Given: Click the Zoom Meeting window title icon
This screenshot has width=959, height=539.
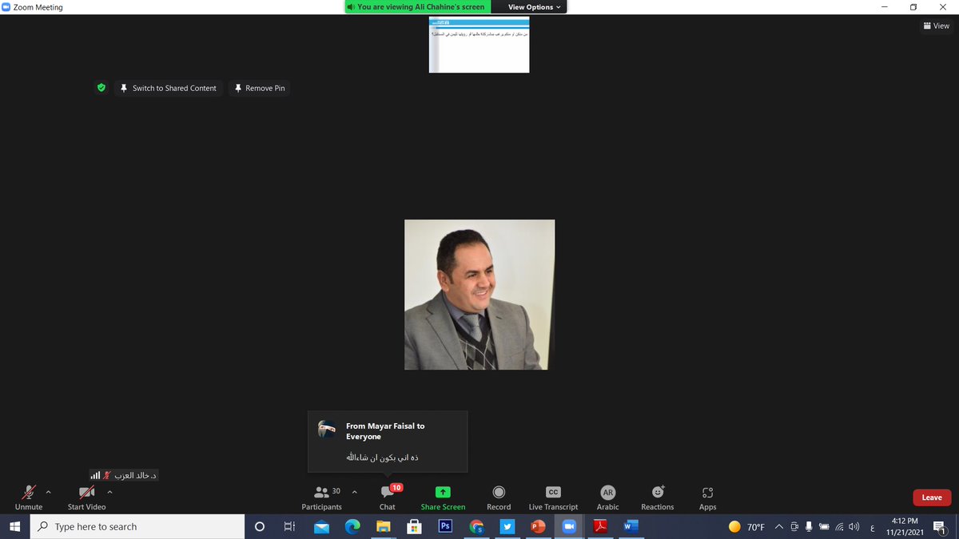Looking at the screenshot, I should (x=6, y=7).
